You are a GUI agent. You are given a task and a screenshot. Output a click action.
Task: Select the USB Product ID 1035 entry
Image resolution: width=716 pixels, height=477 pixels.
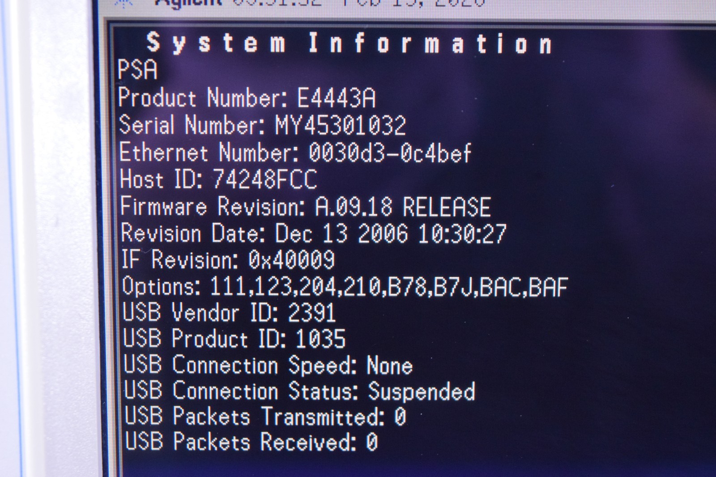[x=234, y=338]
